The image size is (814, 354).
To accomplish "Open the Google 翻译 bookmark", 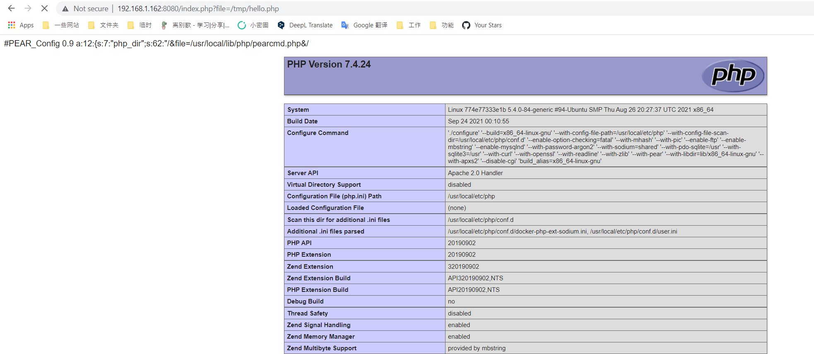I will 364,25.
